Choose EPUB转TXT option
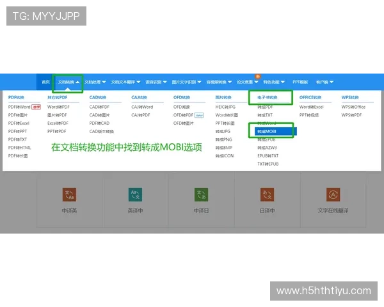Screen dimensions: 384x307 click(x=268, y=156)
